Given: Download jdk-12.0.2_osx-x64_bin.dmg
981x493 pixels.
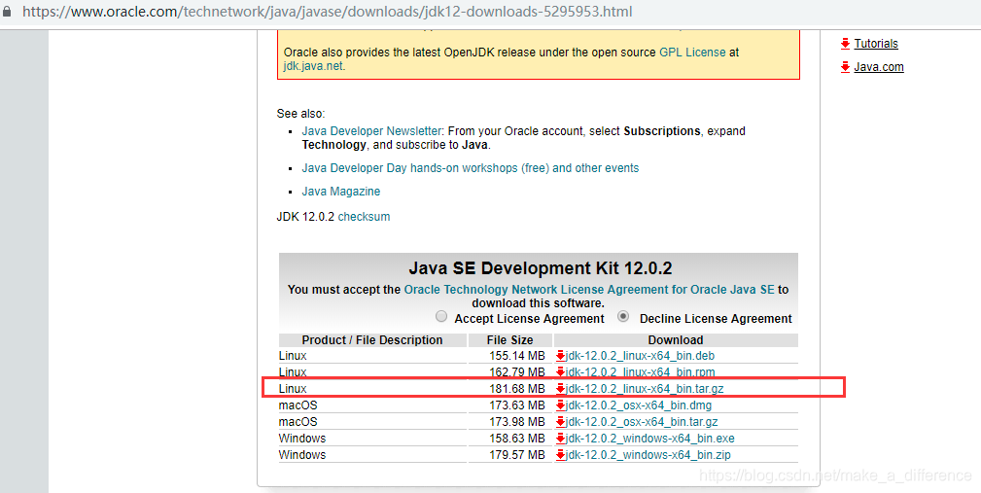Looking at the screenshot, I should point(639,405).
